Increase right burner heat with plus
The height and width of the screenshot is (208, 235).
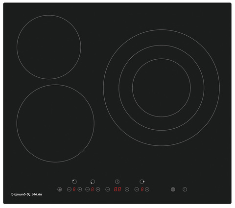pyautogui.click(x=147, y=189)
